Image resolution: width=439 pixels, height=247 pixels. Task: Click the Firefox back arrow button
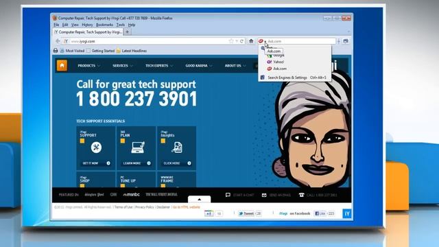pos(58,41)
